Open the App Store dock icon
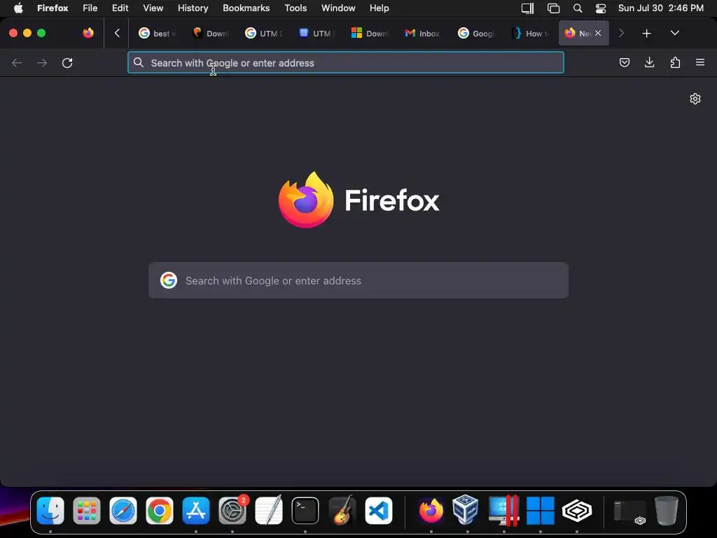This screenshot has height=538, width=717. pyautogui.click(x=196, y=511)
